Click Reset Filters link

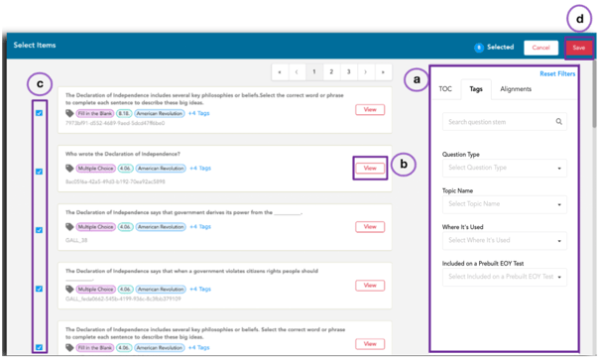pos(557,73)
